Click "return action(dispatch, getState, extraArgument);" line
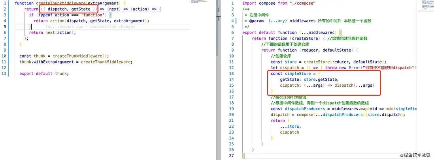Viewport: 434px width, 160px height. click(x=91, y=20)
